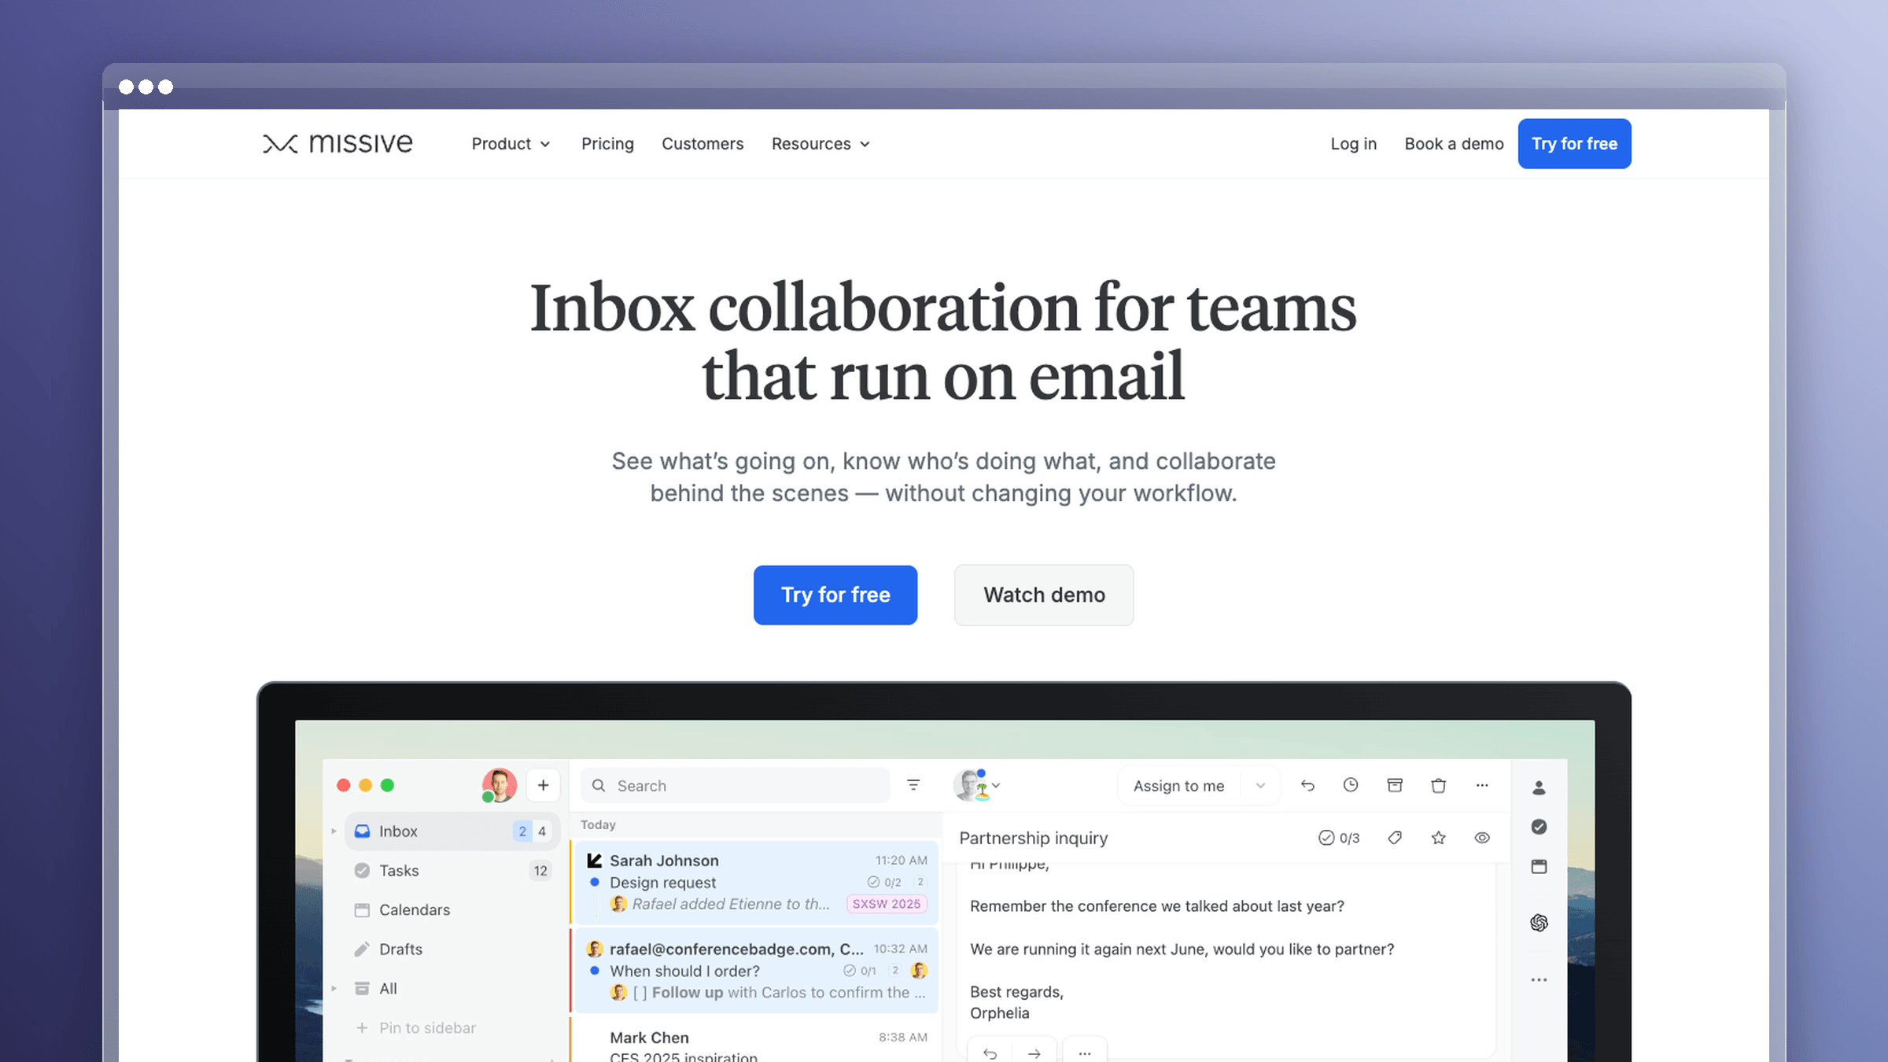Click the forward arrow below the message
1888x1062 pixels.
click(x=1034, y=1053)
